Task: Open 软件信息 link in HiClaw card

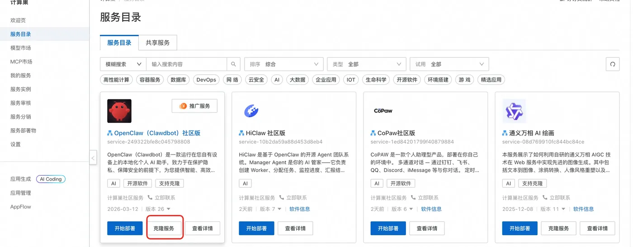Action: coord(300,209)
